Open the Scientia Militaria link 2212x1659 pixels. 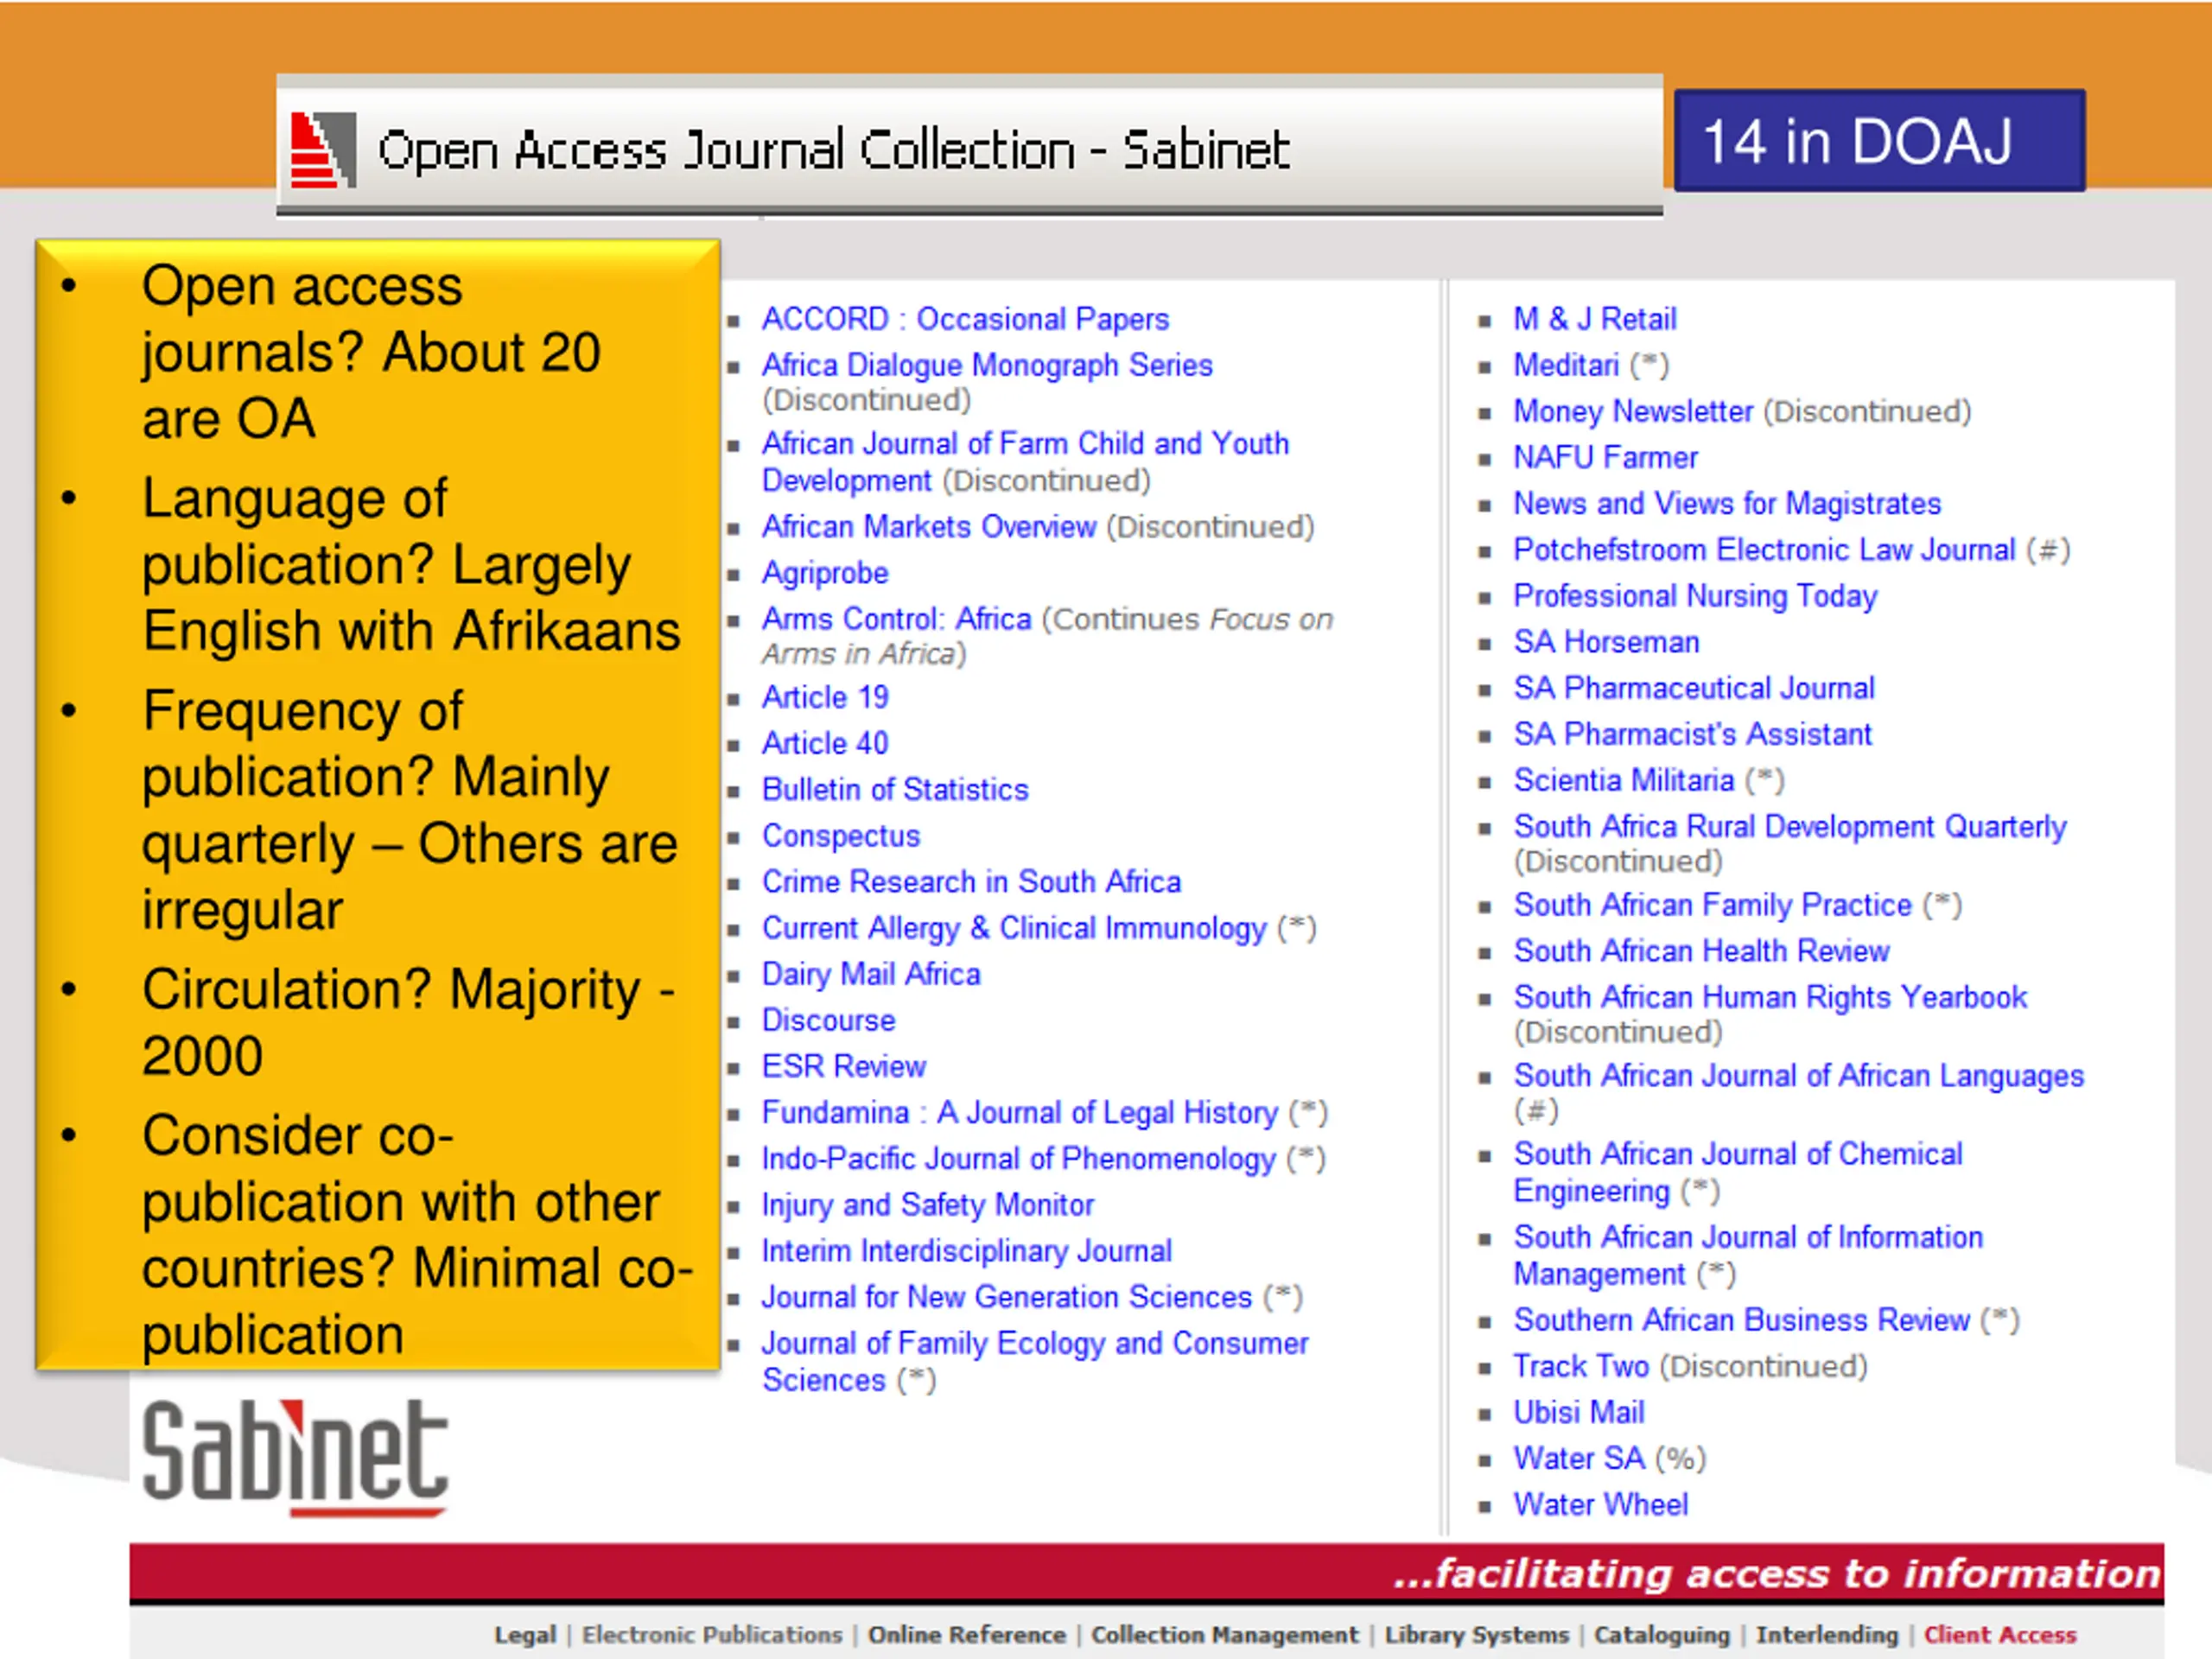(1624, 780)
